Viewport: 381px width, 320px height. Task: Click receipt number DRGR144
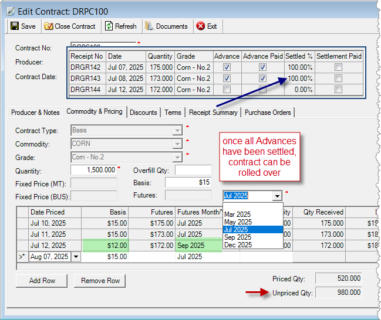(x=85, y=90)
